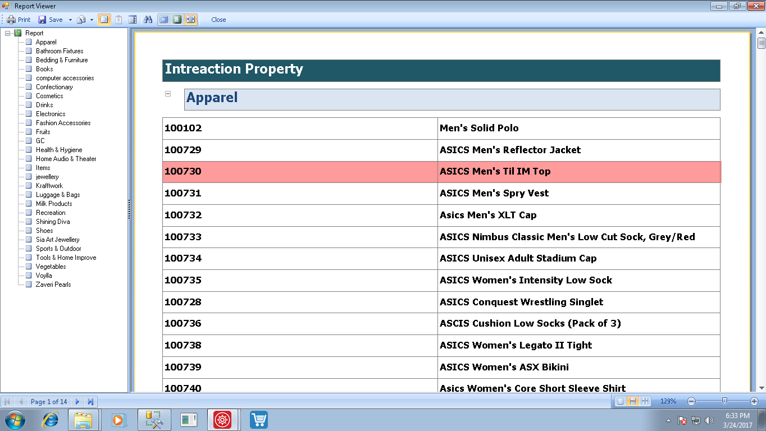The height and width of the screenshot is (431, 766).
Task: Select Bathroom Fixtures in the document map
Action: coord(60,51)
